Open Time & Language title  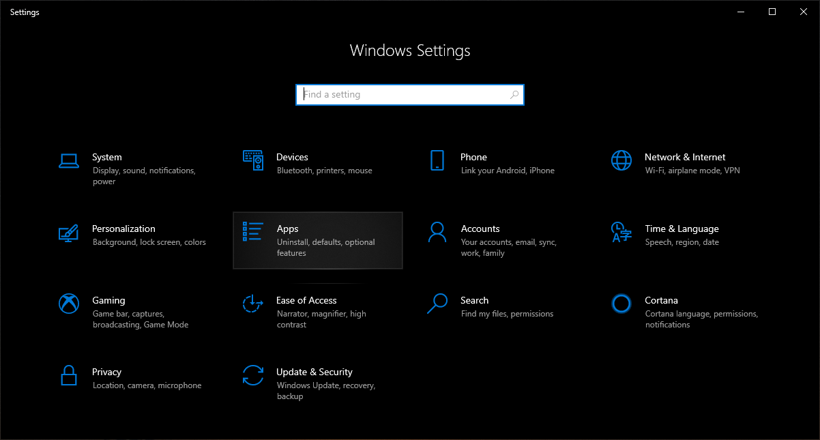pyautogui.click(x=682, y=229)
